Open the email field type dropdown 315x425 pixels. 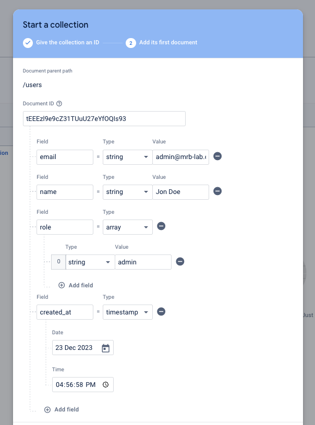[127, 156]
